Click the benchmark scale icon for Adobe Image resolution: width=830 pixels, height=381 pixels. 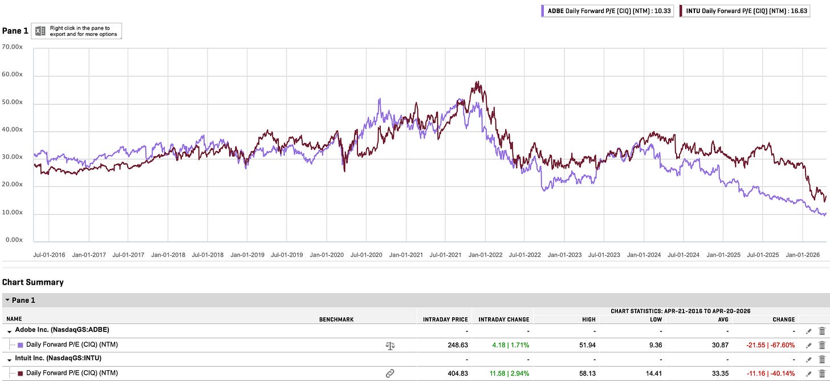point(390,345)
